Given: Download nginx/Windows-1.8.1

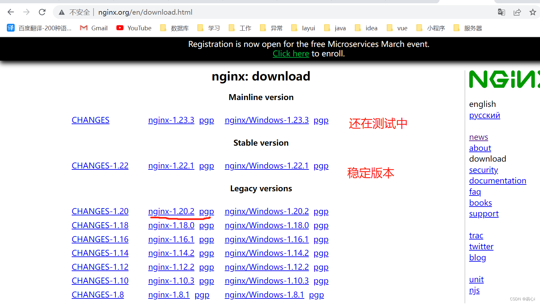Looking at the screenshot, I should pyautogui.click(x=264, y=295).
